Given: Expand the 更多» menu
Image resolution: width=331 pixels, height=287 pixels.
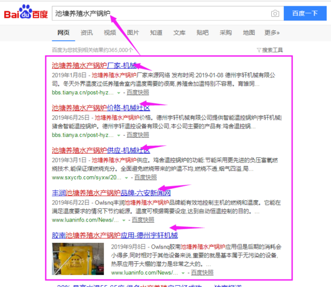Looking at the screenshot, I should (272, 33).
